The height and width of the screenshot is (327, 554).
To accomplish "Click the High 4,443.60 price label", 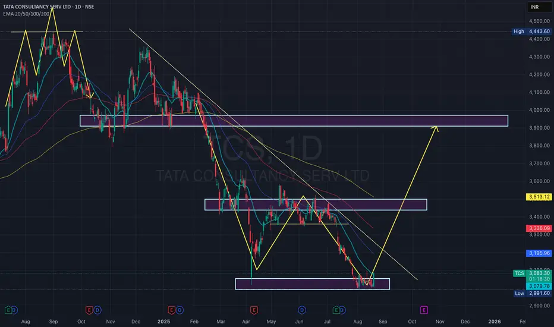I will click(x=532, y=32).
